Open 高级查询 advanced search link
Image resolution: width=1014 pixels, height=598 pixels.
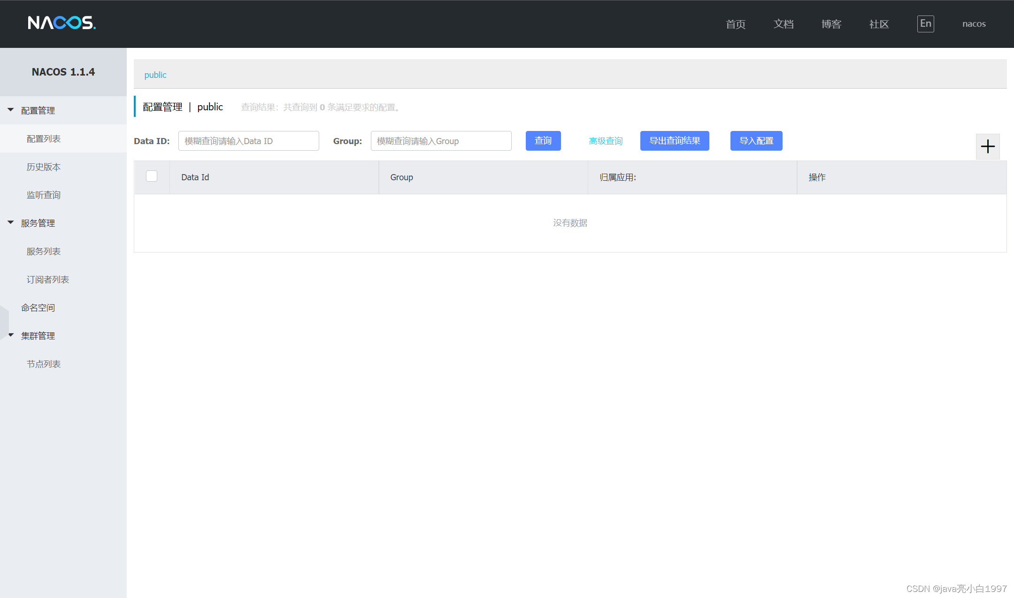pyautogui.click(x=606, y=141)
